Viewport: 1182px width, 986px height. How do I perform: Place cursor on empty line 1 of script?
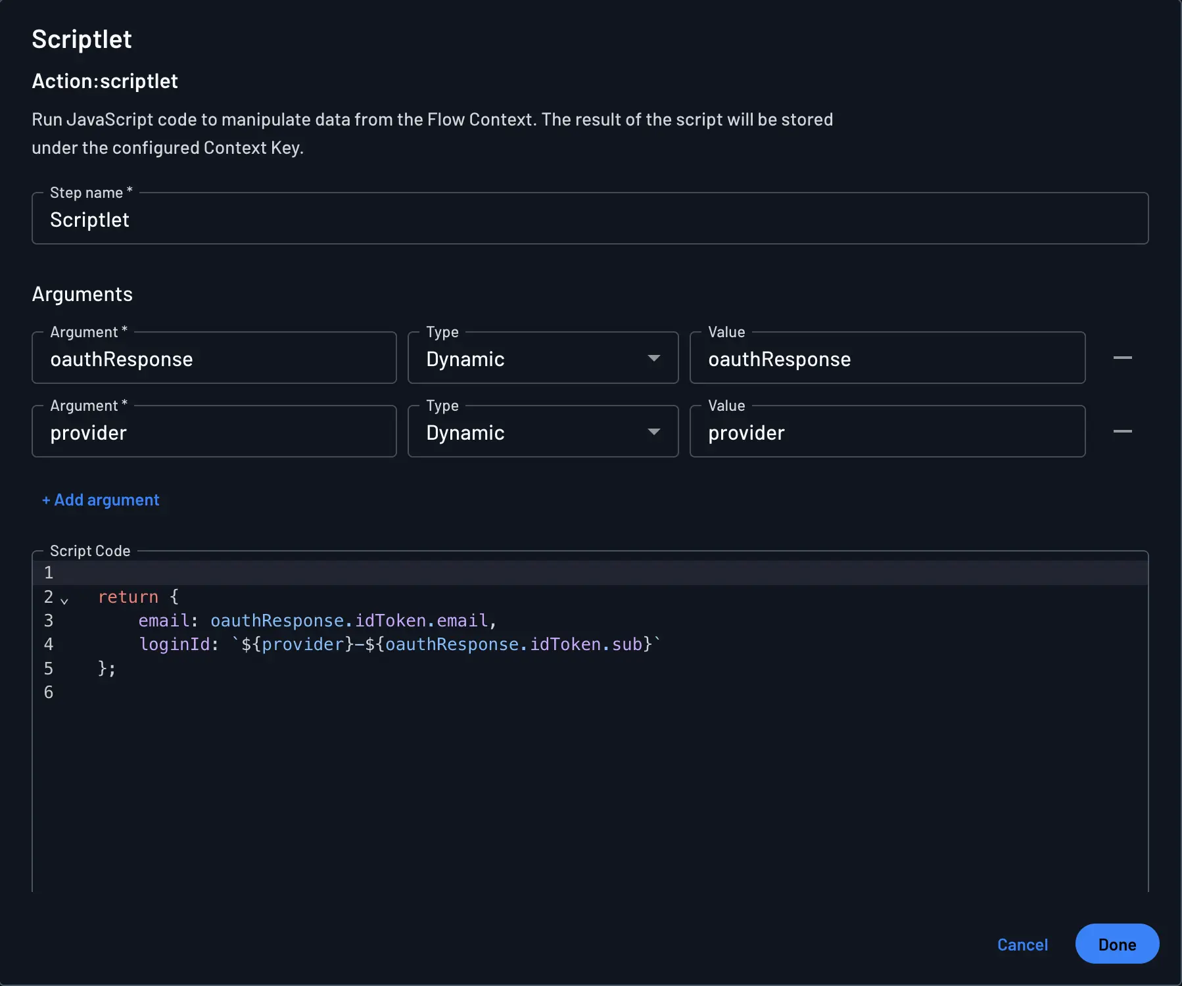(x=590, y=573)
